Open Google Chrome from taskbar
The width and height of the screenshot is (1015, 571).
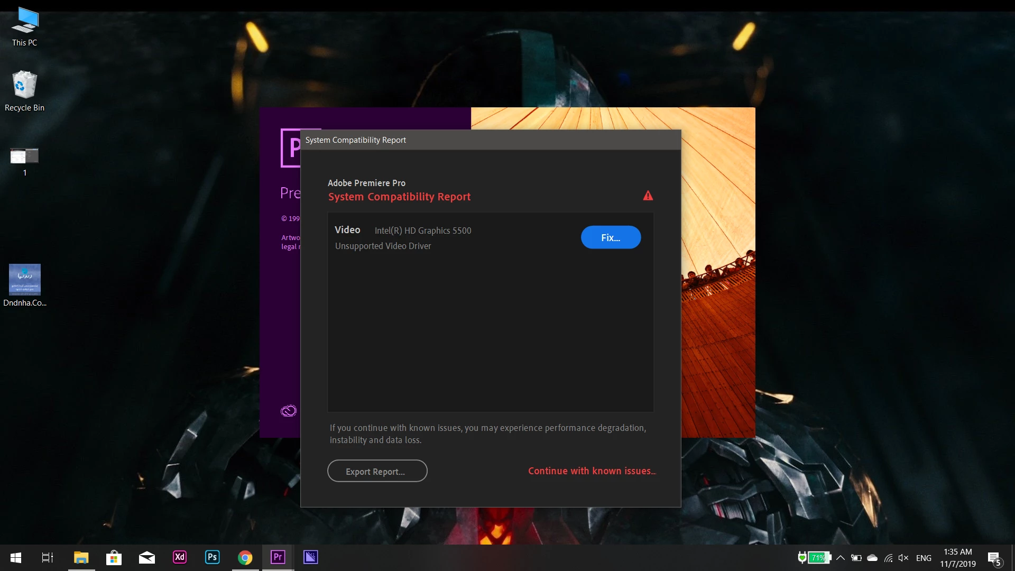[x=245, y=557]
